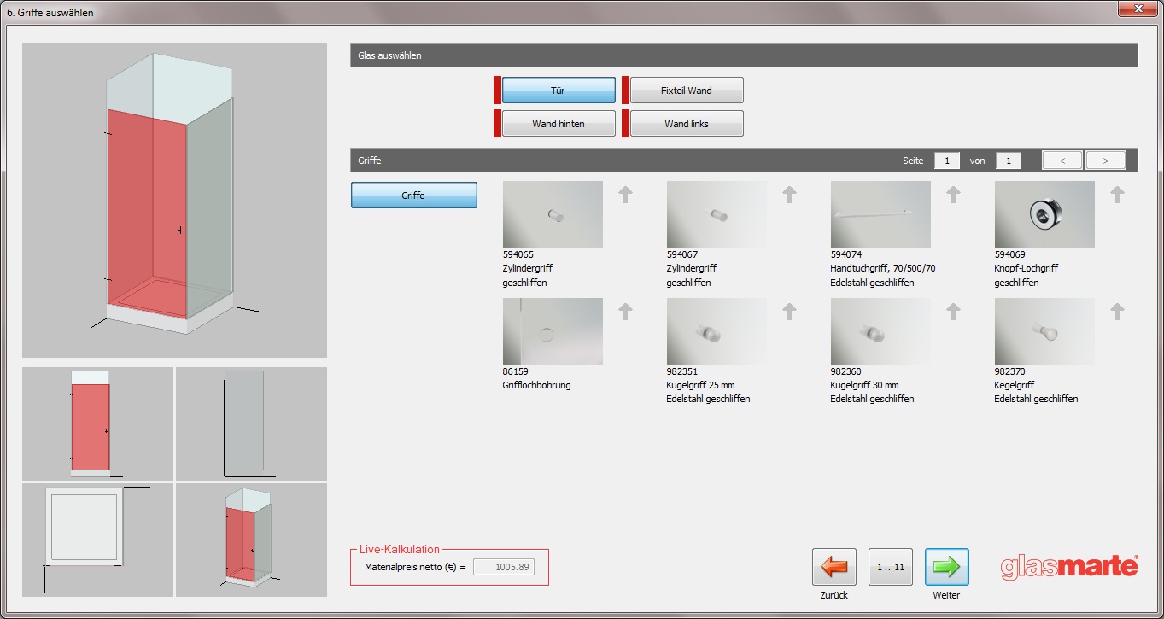Click the orange Zurück arrow button

pos(834,567)
